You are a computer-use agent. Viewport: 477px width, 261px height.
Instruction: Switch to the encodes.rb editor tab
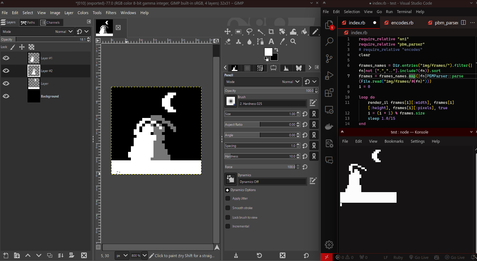point(402,23)
